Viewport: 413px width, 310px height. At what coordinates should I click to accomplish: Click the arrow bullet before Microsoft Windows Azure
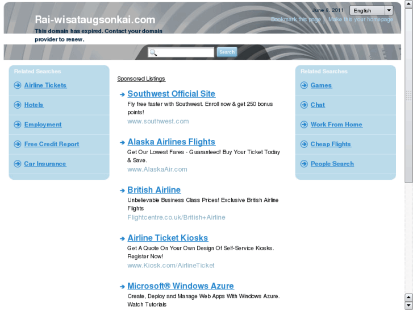pyautogui.click(x=122, y=287)
